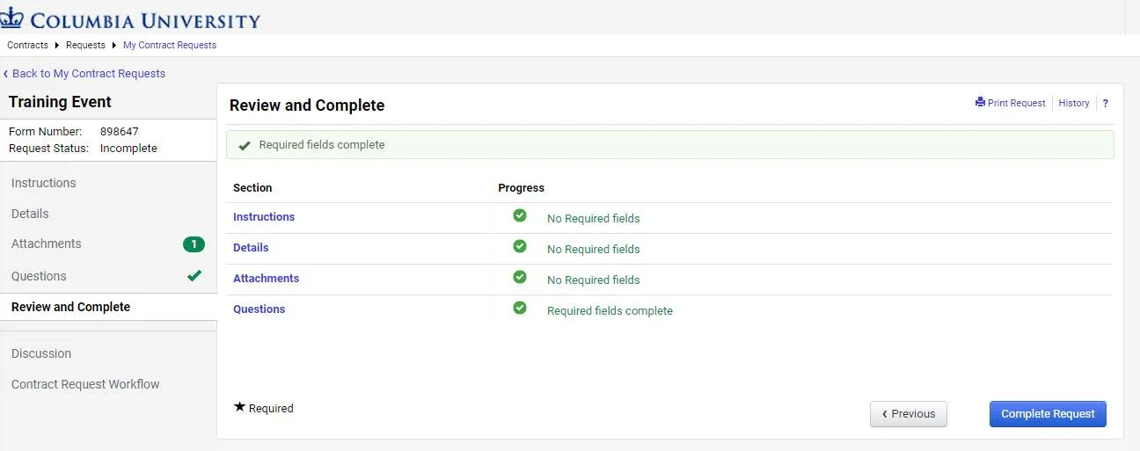This screenshot has height=451, width=1140.
Task: Click green check icon in Attachments row
Action: click(520, 277)
